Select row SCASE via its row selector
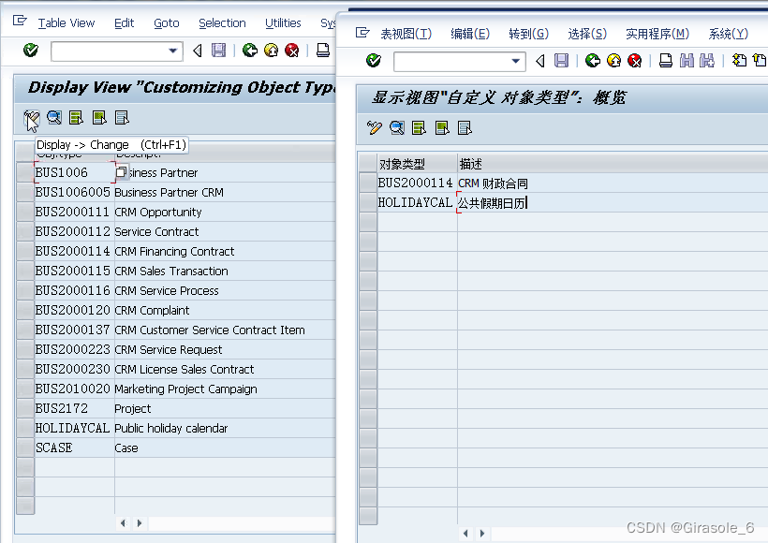The width and height of the screenshot is (768, 543). point(25,448)
